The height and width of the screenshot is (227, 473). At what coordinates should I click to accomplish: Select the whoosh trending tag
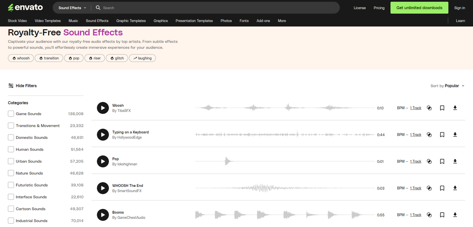point(21,58)
